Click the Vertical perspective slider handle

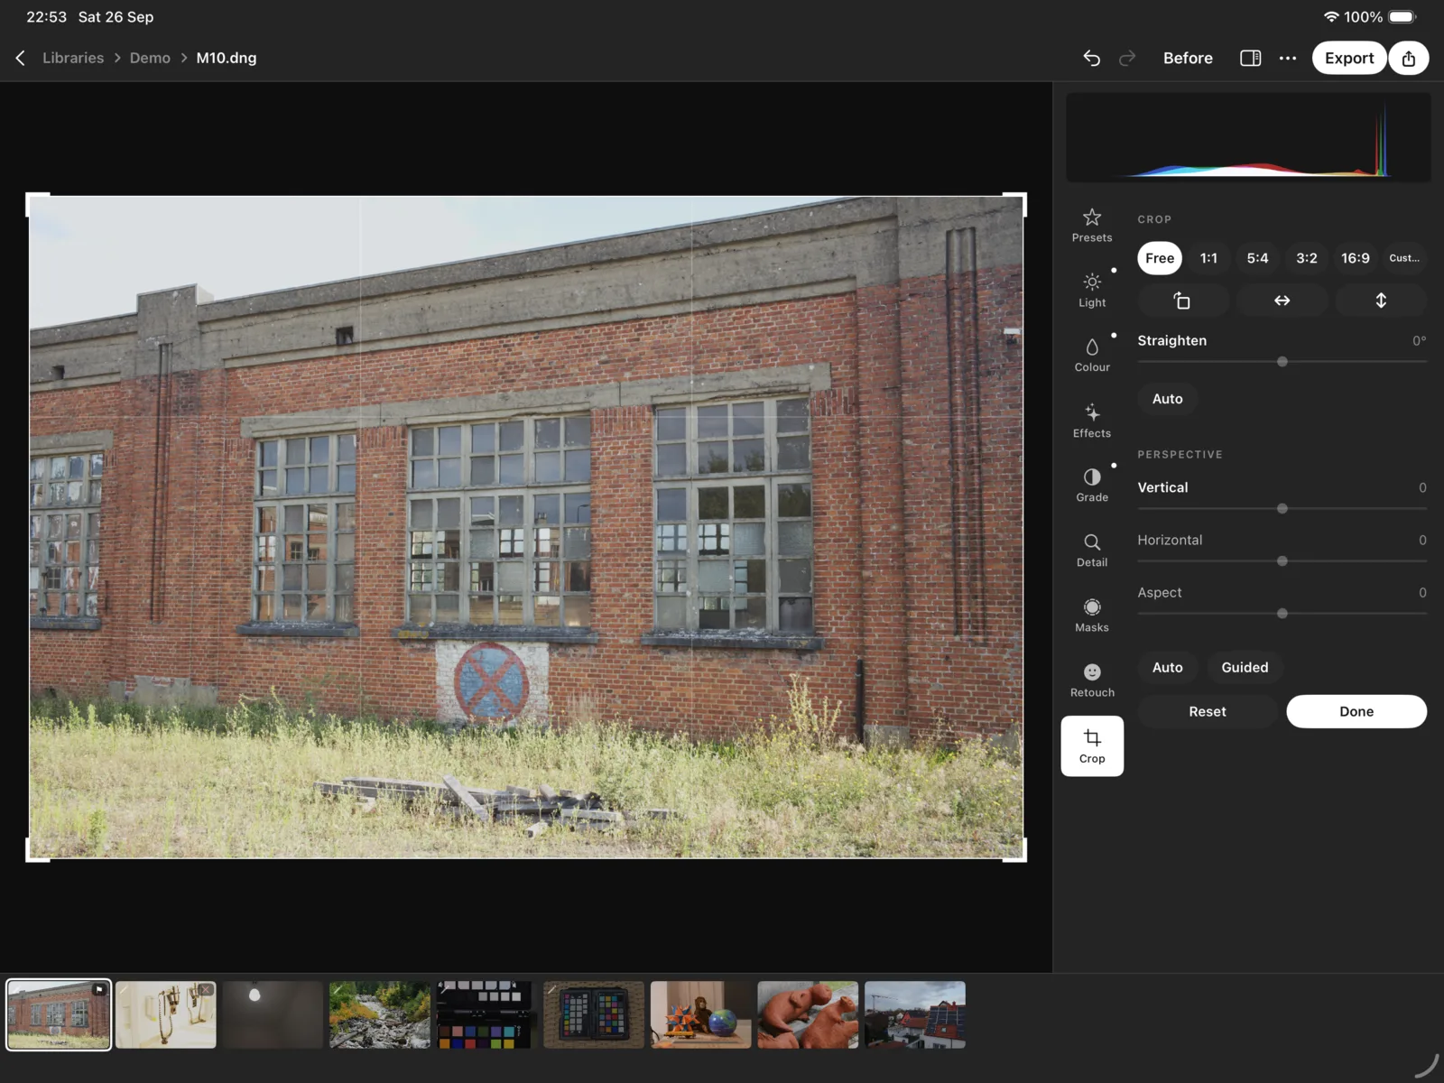click(1282, 509)
